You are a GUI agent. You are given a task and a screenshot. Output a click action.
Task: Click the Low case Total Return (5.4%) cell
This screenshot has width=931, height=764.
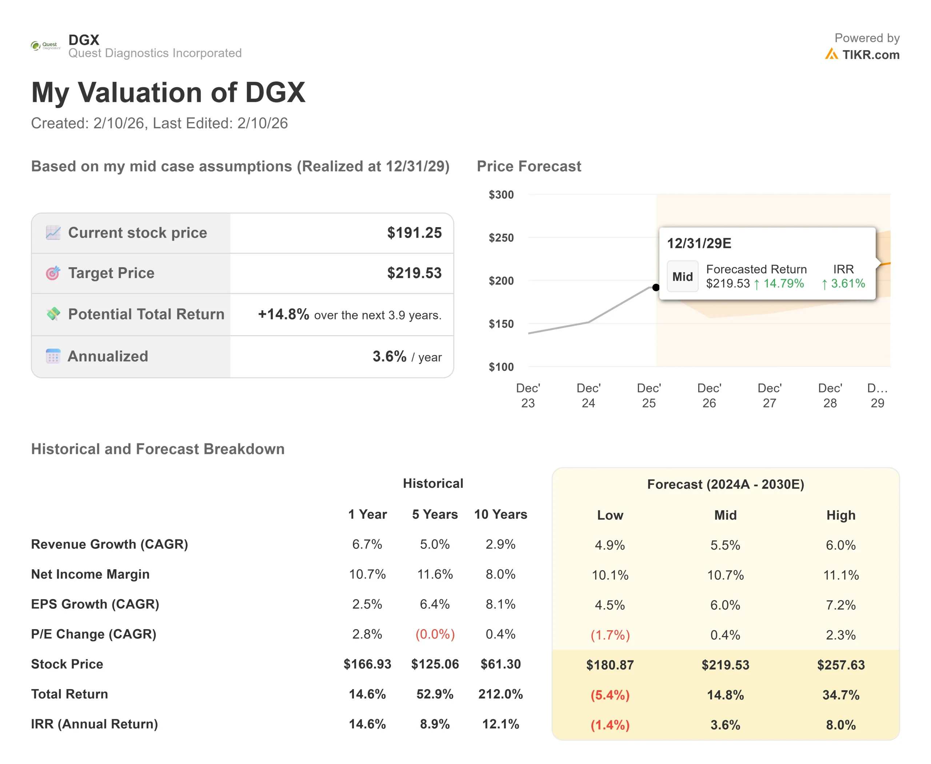(x=610, y=695)
